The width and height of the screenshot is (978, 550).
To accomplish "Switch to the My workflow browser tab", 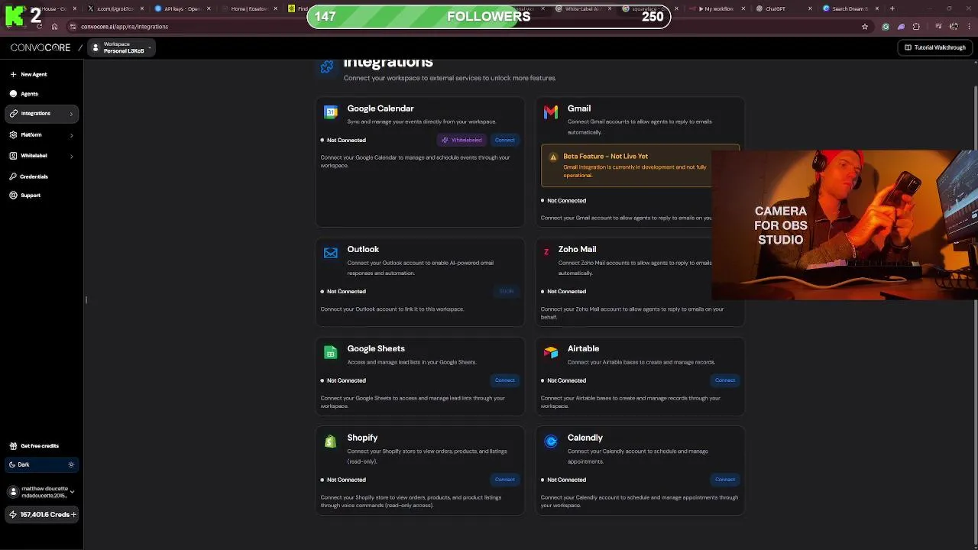I will tap(718, 8).
